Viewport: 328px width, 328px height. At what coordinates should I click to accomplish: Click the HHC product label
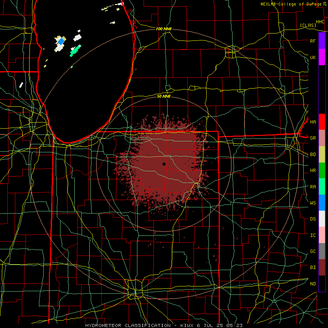(320, 22)
